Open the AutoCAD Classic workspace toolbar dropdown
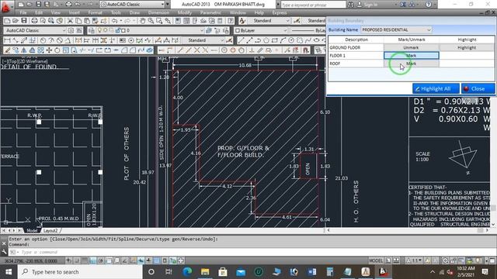497x279 pixels. (x=64, y=31)
